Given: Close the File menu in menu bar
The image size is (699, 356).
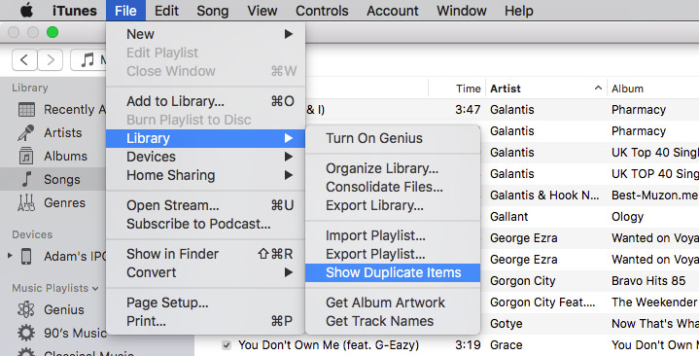Looking at the screenshot, I should pos(125,11).
